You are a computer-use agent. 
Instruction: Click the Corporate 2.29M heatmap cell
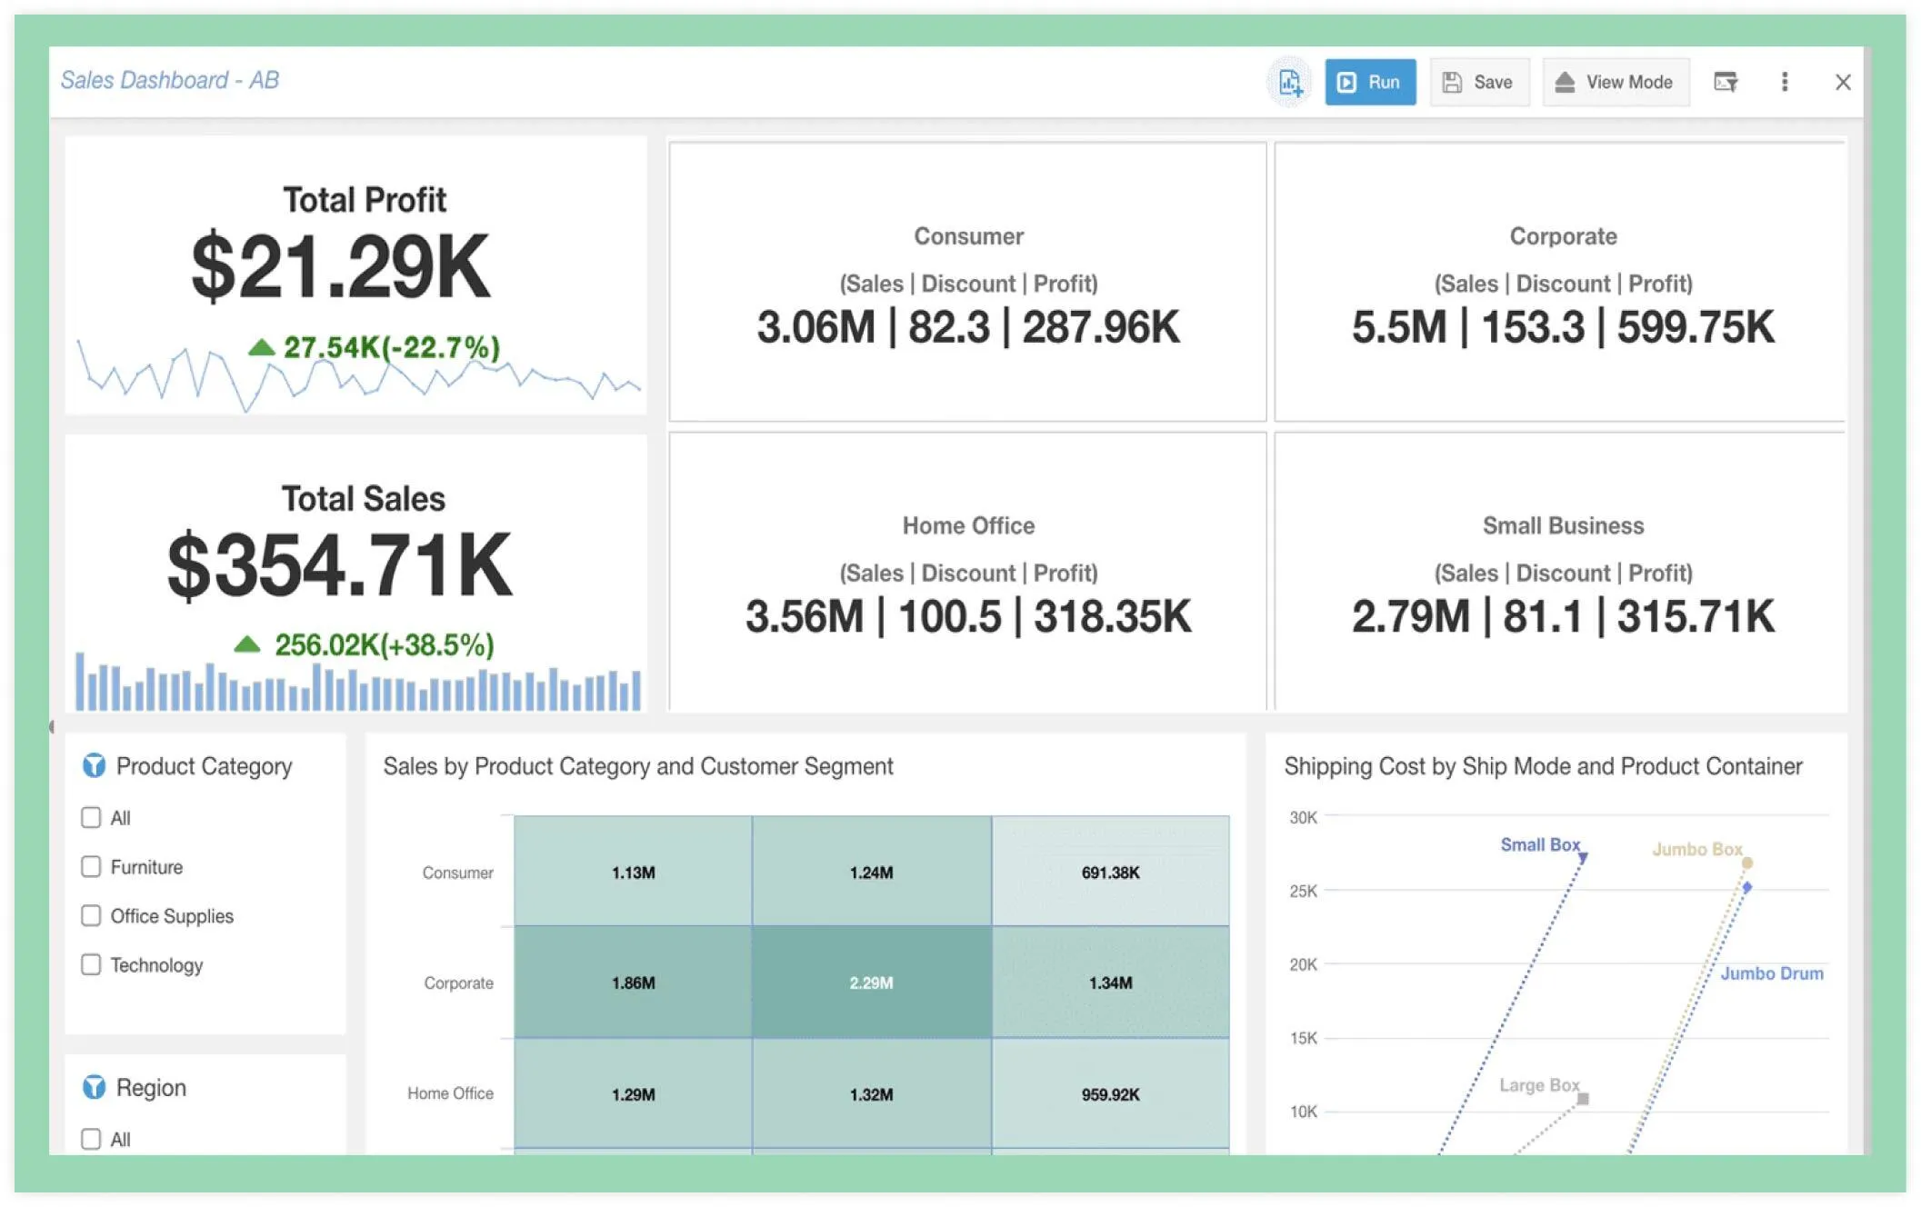(x=871, y=983)
